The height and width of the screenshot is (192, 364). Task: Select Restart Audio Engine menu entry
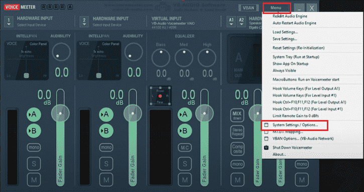[x=290, y=16]
